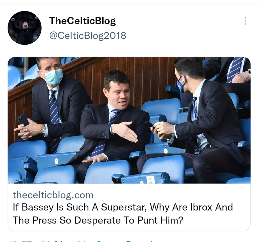Open the link preview photo of men in seats

point(129,120)
